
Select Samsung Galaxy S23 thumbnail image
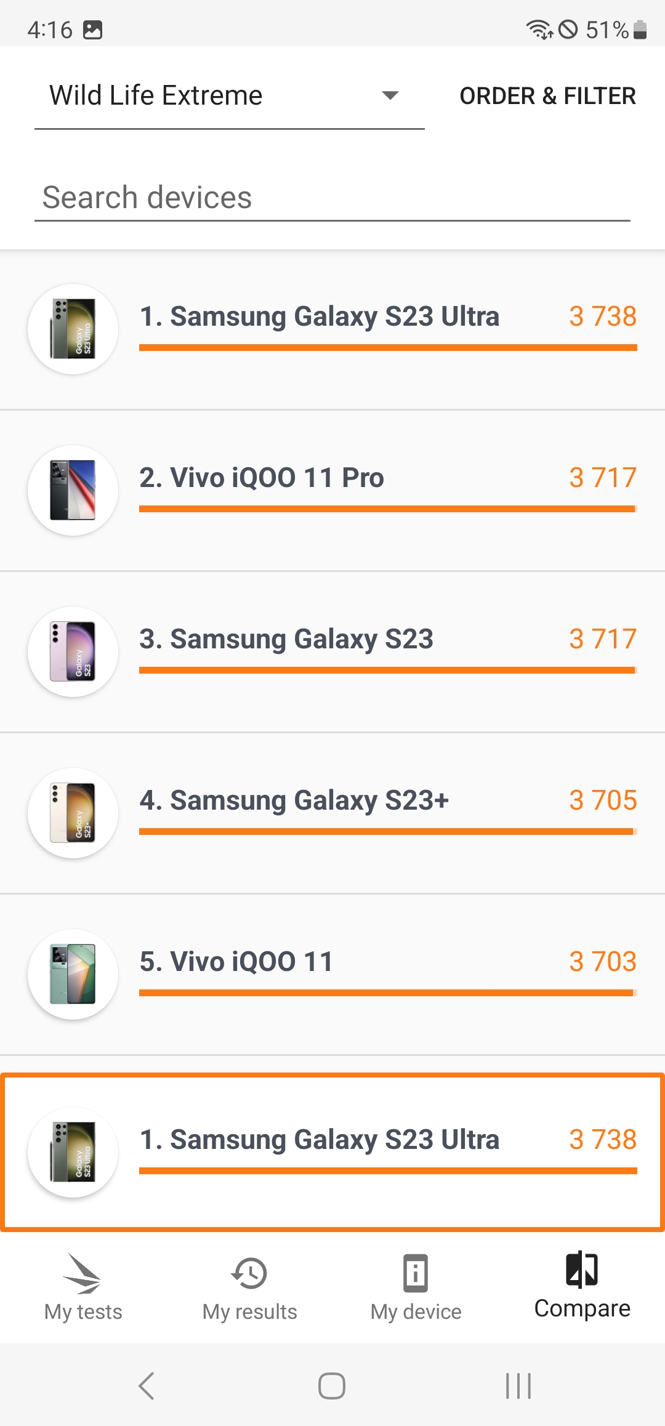click(x=73, y=652)
